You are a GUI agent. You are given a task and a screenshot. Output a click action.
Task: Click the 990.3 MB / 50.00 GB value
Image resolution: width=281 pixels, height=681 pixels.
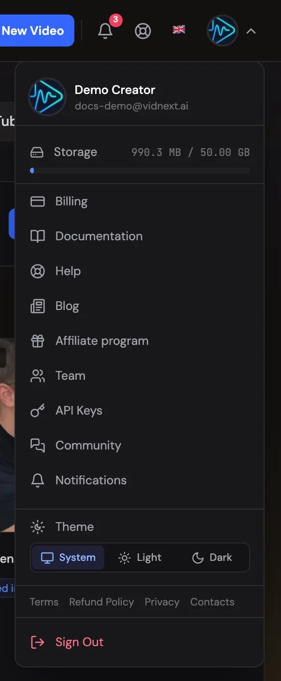[191, 152]
